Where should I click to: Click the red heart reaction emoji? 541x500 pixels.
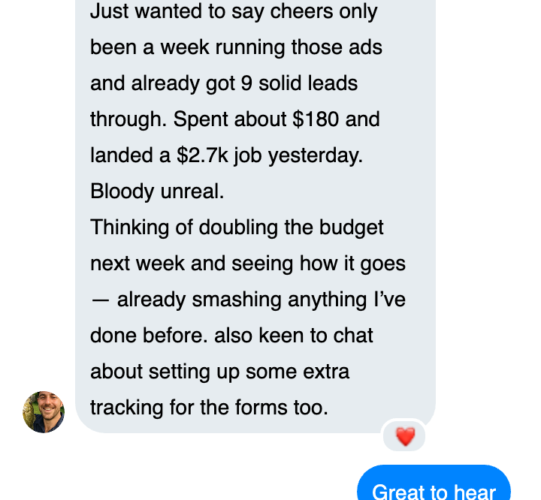(405, 436)
